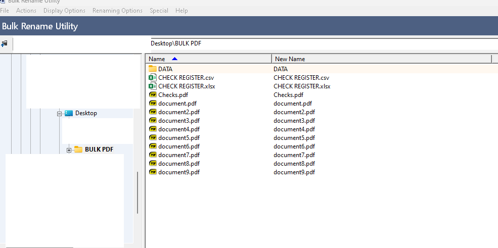This screenshot has width=498, height=248.
Task: Select document3.pdf in the Name column
Action: [x=179, y=121]
